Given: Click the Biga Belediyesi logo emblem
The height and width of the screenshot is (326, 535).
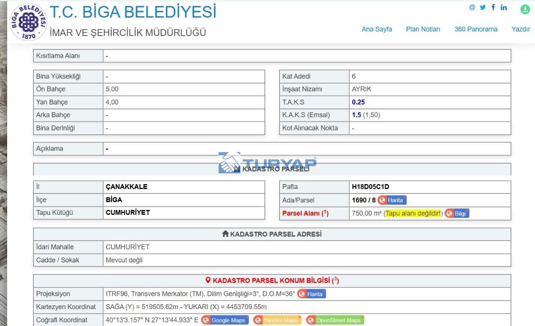Looking at the screenshot, I should [x=28, y=22].
